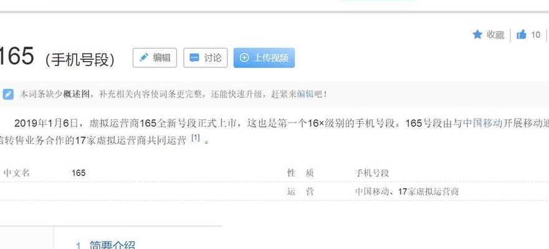Image resolution: width=549 pixels, height=249 pixels.
Task: Open the 中国移动 hyperlink in summary
Action: (x=483, y=123)
